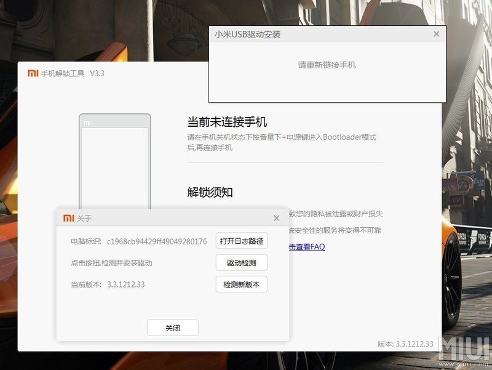The width and height of the screenshot is (492, 370).
Task: Click the Bootloader mode instruction text
Action: click(x=282, y=142)
